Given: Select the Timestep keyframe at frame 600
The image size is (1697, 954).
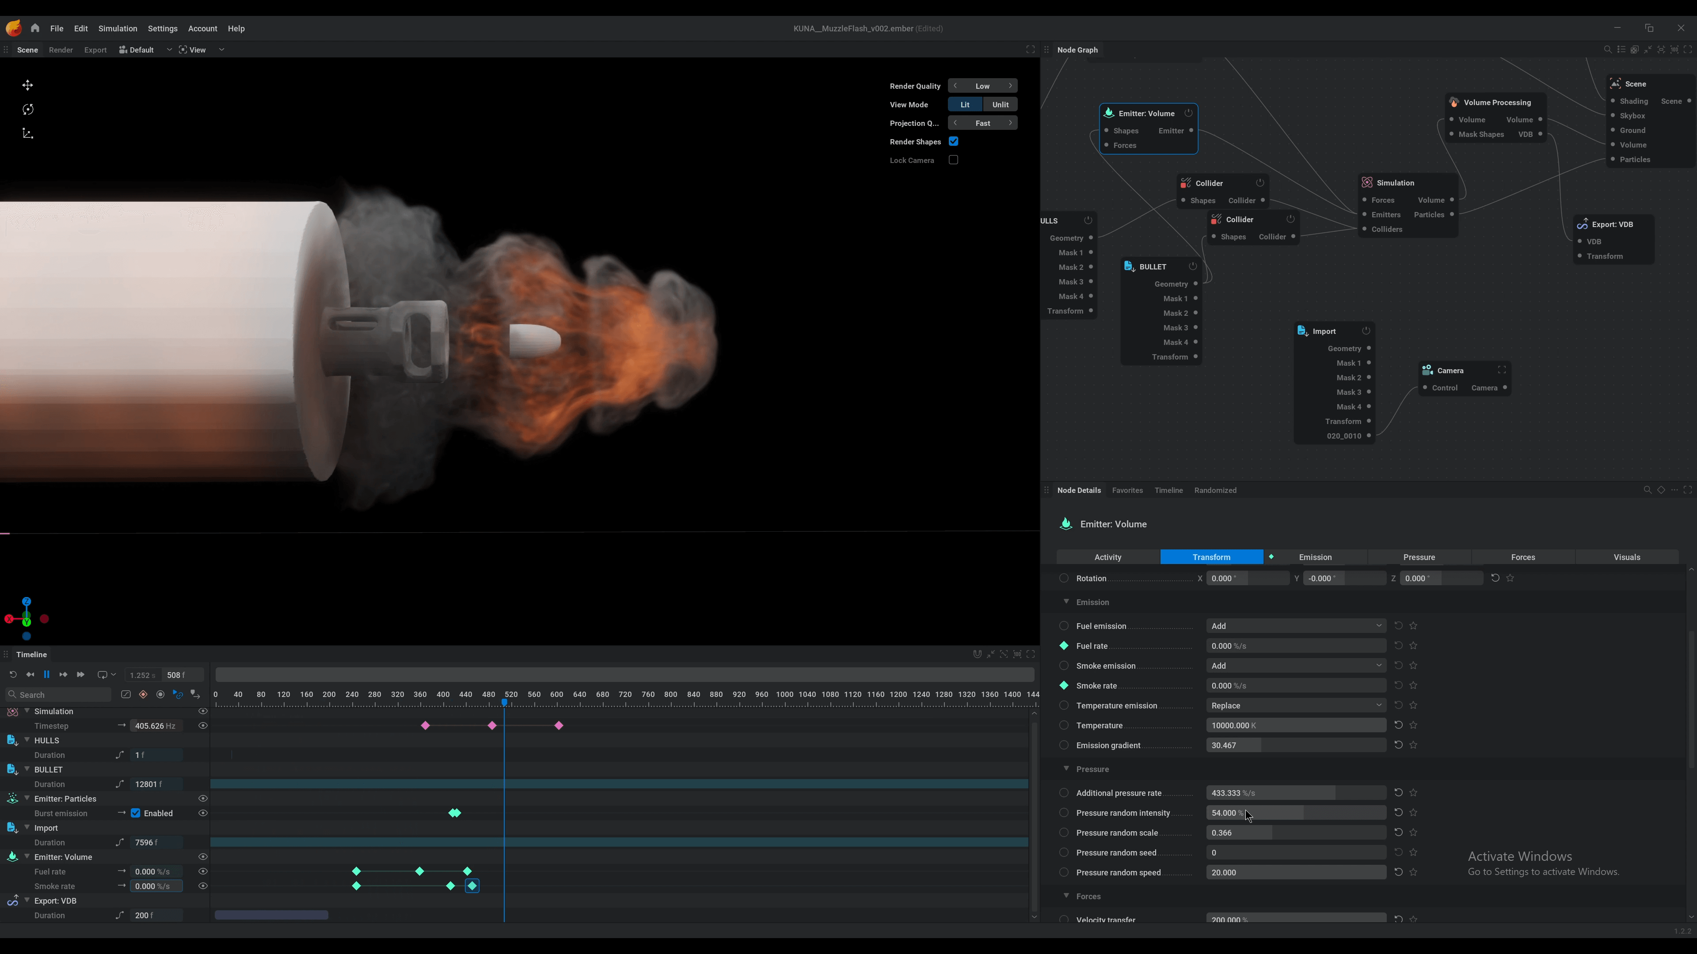Looking at the screenshot, I should (559, 726).
